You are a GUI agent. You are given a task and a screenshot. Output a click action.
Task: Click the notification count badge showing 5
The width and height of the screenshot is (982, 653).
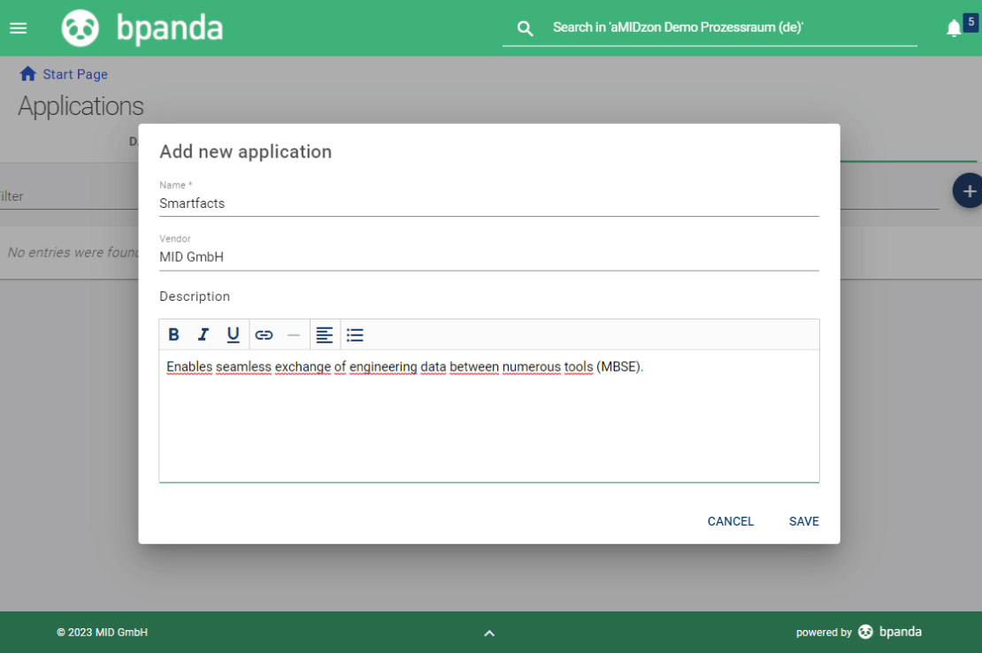pyautogui.click(x=970, y=22)
